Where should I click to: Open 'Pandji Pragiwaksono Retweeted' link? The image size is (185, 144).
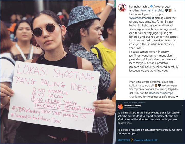tap(135, 102)
